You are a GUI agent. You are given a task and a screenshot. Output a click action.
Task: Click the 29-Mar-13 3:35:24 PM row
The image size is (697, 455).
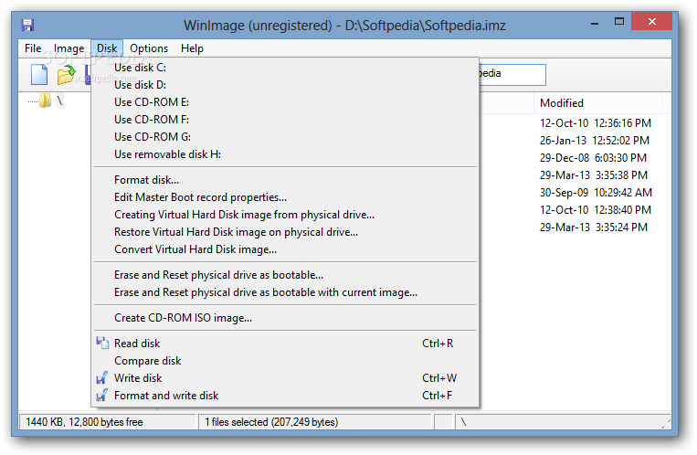click(594, 227)
